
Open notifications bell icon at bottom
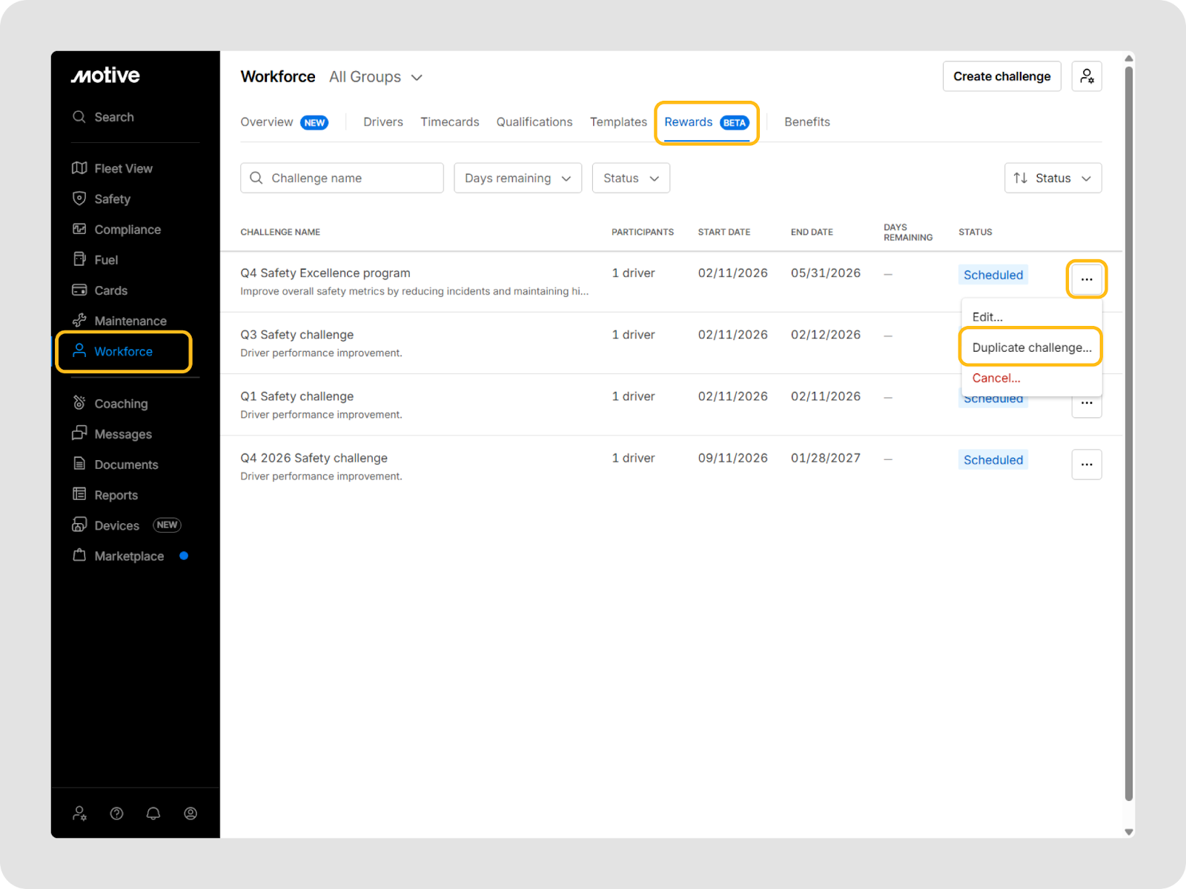point(153,813)
